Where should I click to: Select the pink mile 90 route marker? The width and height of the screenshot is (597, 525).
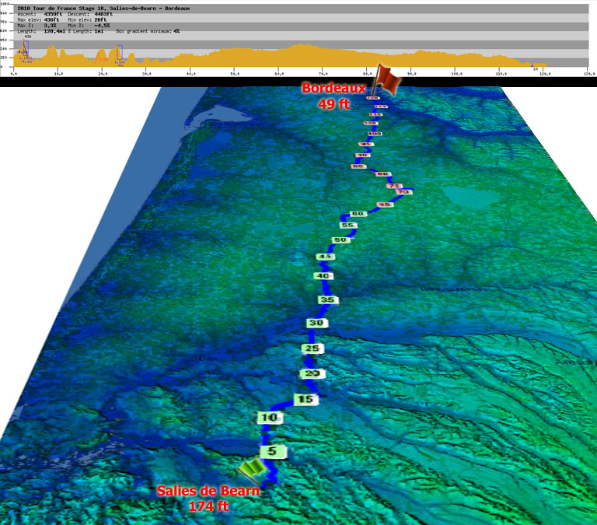point(363,155)
